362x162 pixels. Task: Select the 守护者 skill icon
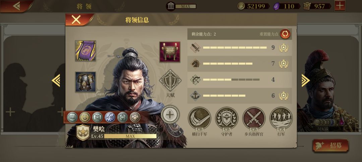(227, 118)
